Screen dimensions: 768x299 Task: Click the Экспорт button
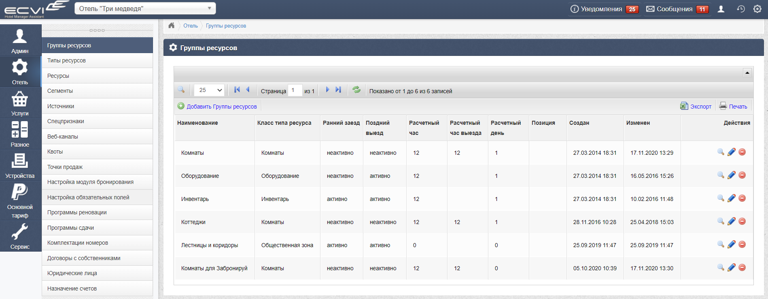click(696, 106)
